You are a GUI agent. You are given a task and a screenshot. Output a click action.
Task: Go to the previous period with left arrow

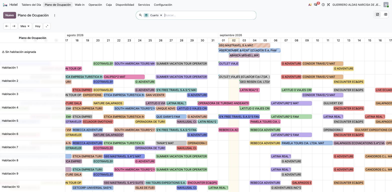tap(7, 26)
